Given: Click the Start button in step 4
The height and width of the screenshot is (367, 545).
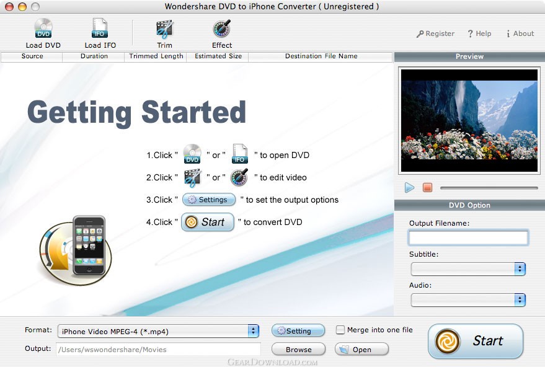Looking at the screenshot, I should pyautogui.click(x=208, y=222).
